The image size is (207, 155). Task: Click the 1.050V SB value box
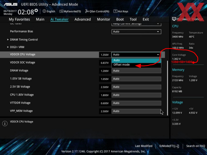click(105, 79)
